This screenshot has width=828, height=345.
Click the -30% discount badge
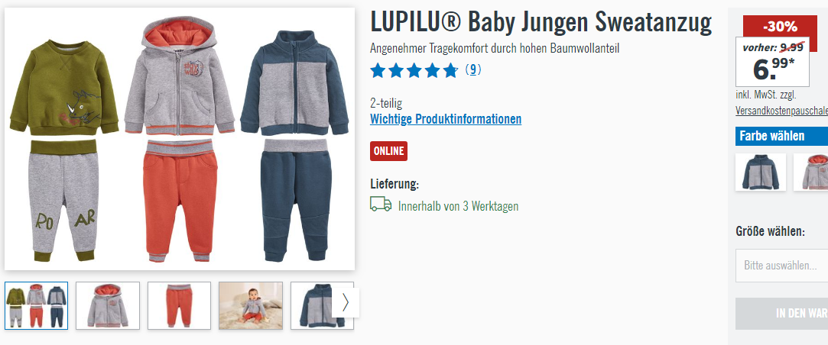[x=780, y=27]
